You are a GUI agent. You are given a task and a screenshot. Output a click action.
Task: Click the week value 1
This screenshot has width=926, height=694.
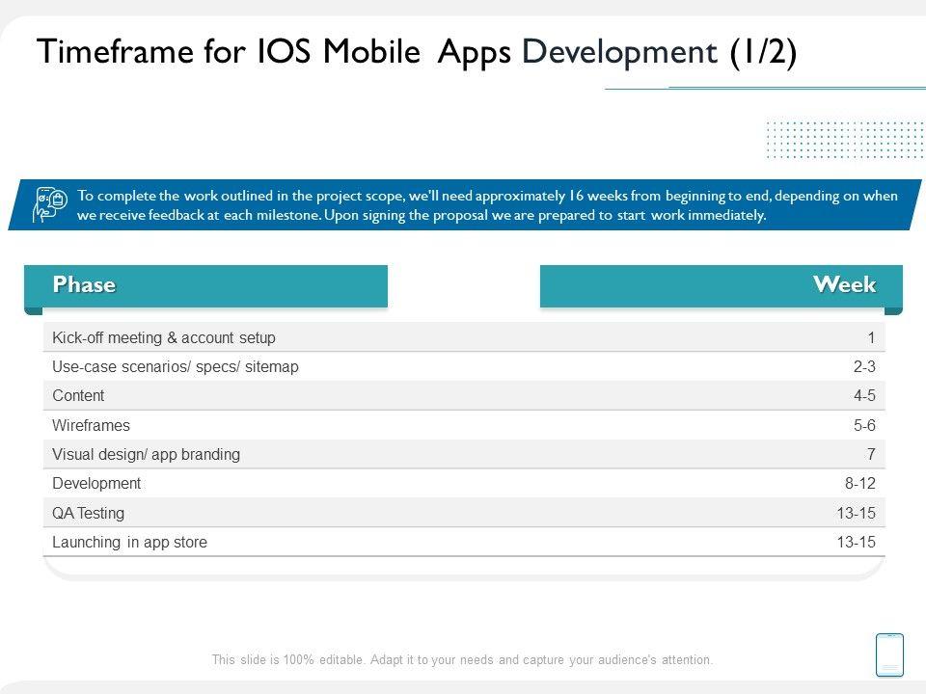pos(870,337)
